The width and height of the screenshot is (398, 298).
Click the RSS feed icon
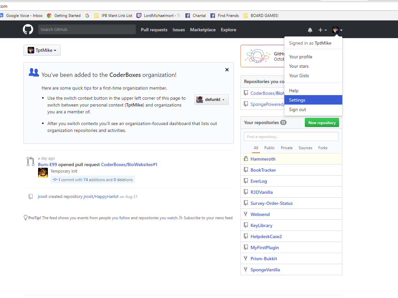[181, 218]
